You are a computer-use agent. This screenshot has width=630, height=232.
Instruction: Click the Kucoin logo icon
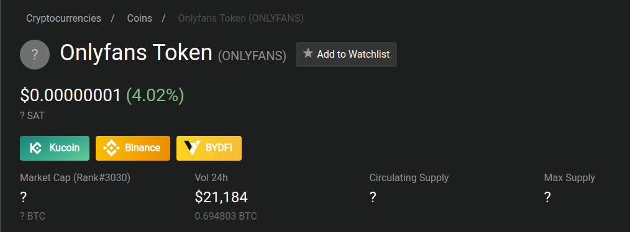pos(36,148)
